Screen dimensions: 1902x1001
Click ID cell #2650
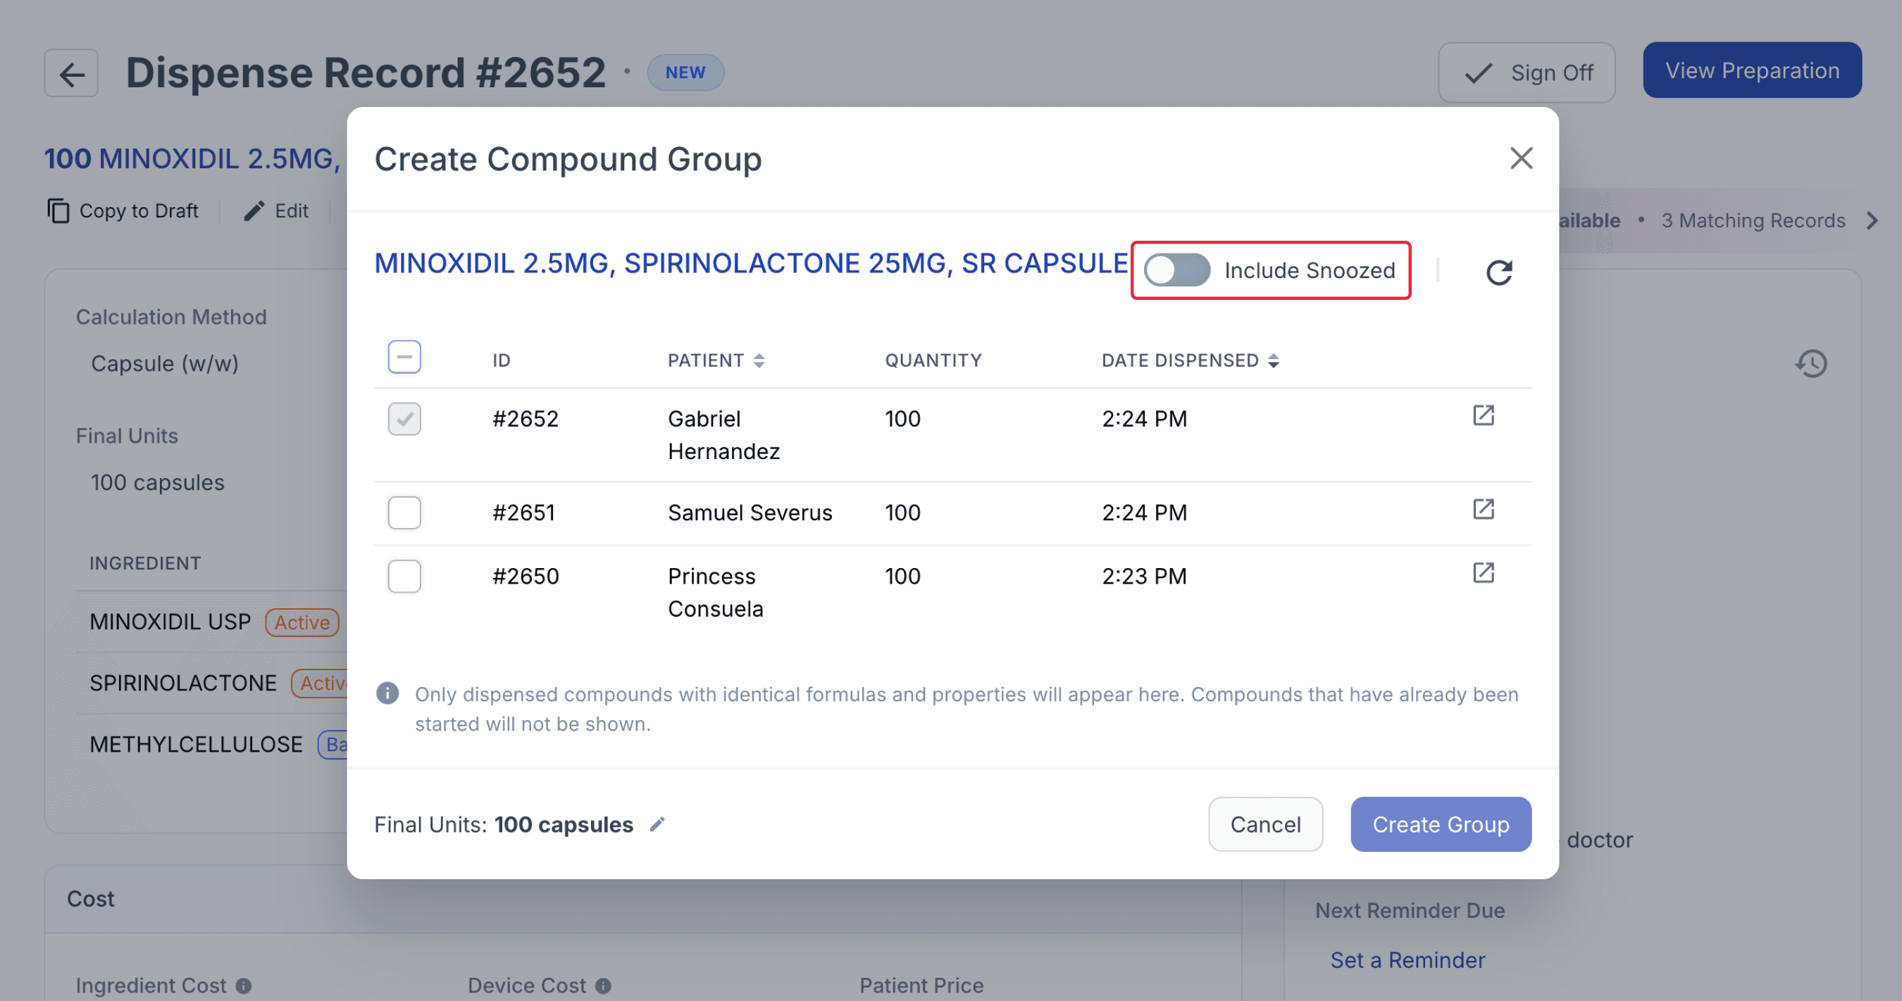tap(526, 576)
